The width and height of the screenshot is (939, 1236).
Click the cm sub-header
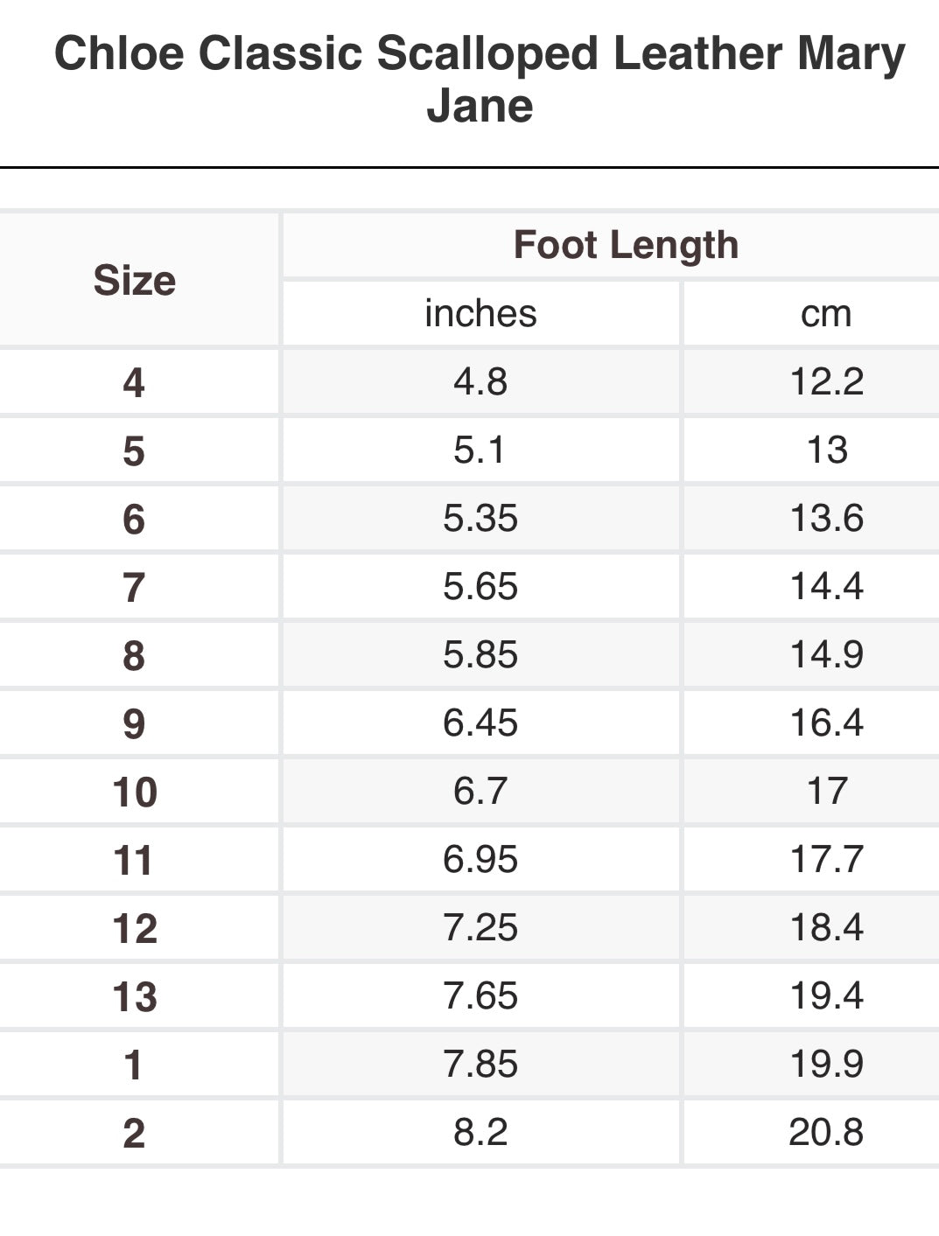click(826, 313)
